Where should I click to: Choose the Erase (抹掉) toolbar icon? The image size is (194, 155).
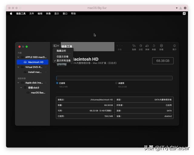click(147, 46)
